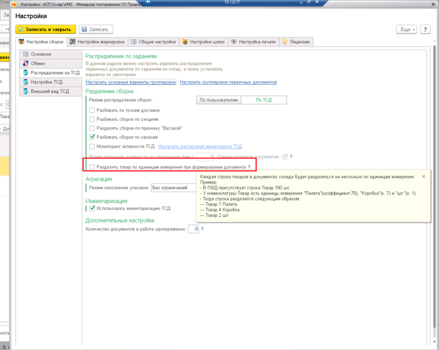Switch to 'Настройки шлюз' tab
The image size is (439, 350).
coord(204,41)
